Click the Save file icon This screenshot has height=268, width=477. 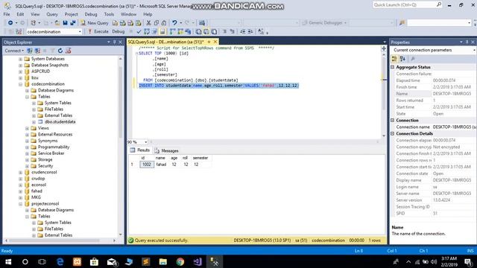[x=65, y=23]
